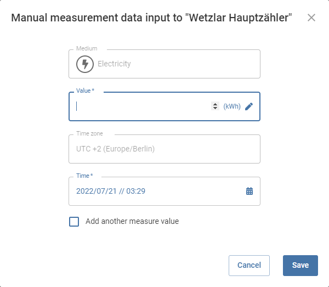Click the Time field showing 2022/07/21
This screenshot has height=287, width=329.
[164, 191]
